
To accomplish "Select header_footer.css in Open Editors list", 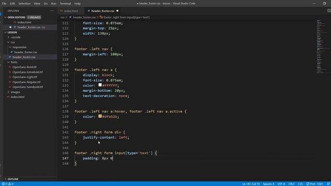I will click(29, 27).
